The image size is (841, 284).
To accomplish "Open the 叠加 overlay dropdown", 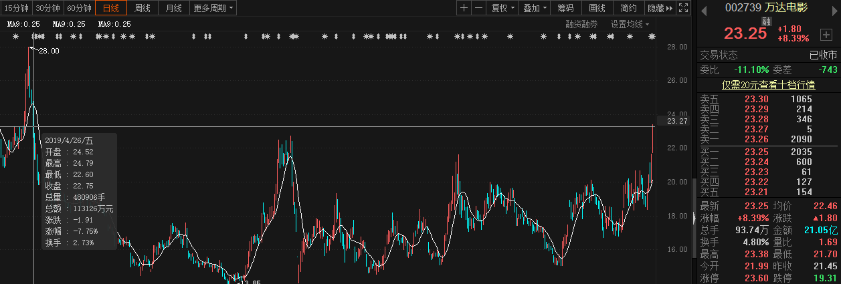I will [535, 8].
